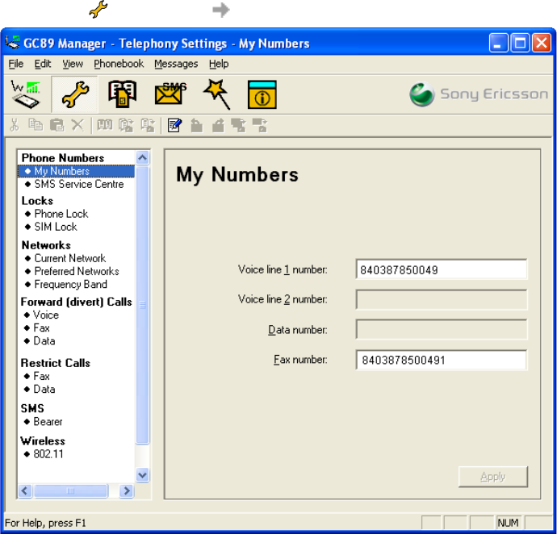The width and height of the screenshot is (557, 534).
Task: Click the horizontal scroll left arrow
Action: pyautogui.click(x=25, y=491)
